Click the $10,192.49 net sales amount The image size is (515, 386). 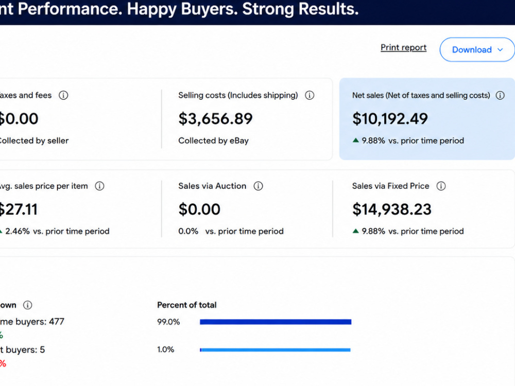click(x=390, y=119)
